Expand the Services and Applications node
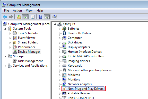148x99 pixels. (x=5, y=66)
